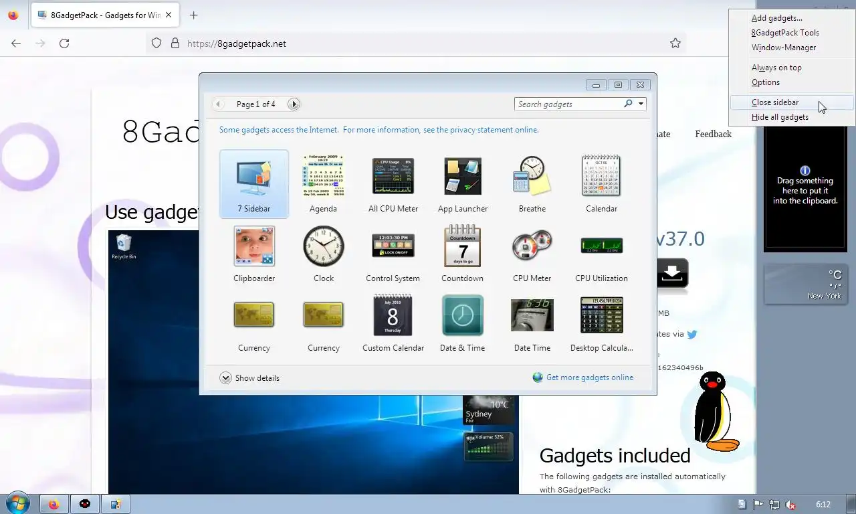The image size is (856, 514).
Task: Go to previous gadget page
Action: tap(218, 104)
